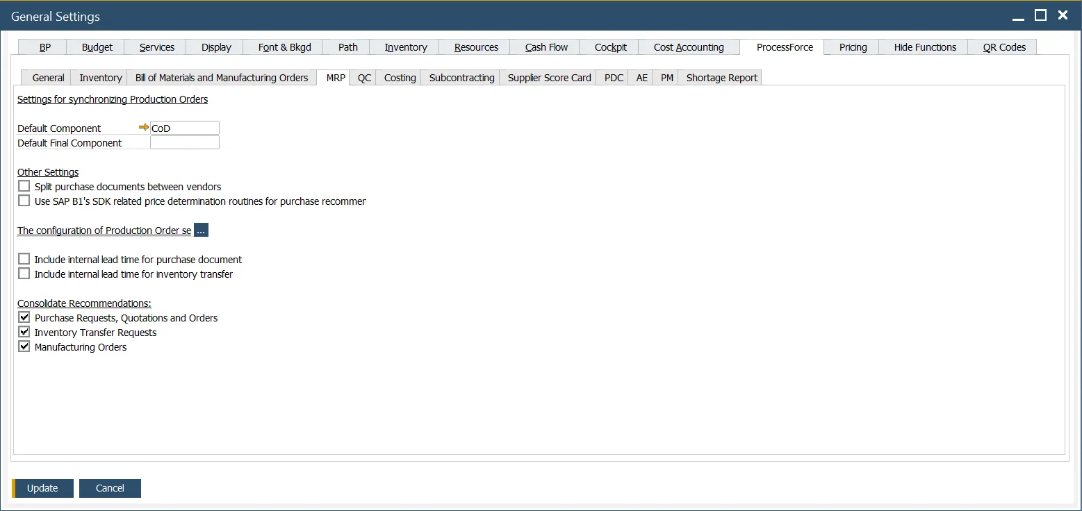
Task: Check Include internal lead time for purchase document
Action: pos(24,258)
